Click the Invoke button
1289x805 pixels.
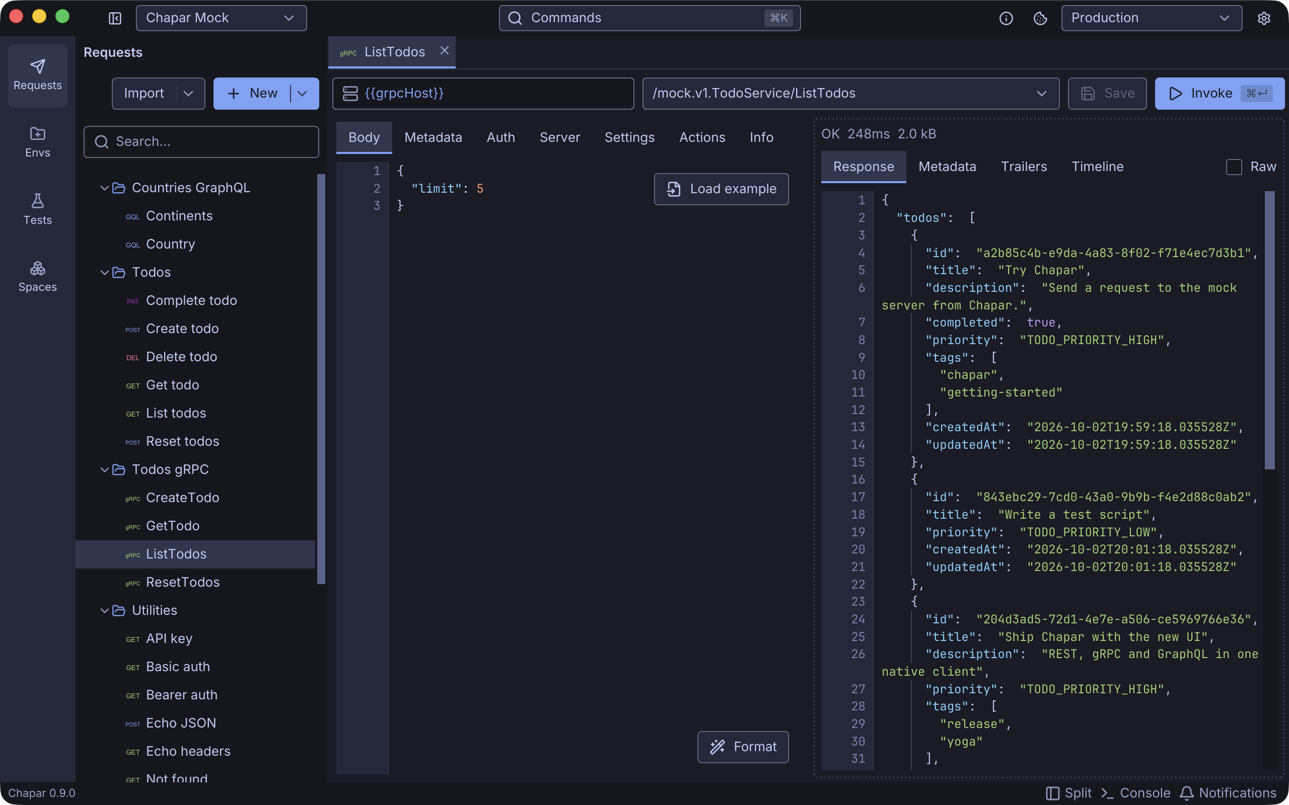pyautogui.click(x=1220, y=93)
